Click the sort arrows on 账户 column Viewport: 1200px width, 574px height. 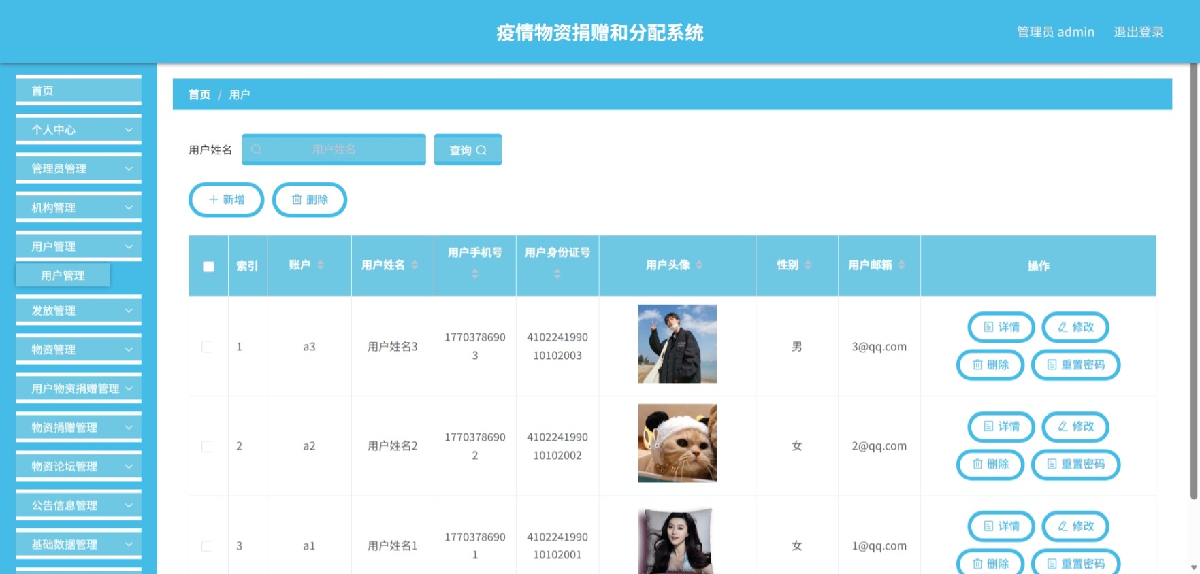click(x=320, y=265)
